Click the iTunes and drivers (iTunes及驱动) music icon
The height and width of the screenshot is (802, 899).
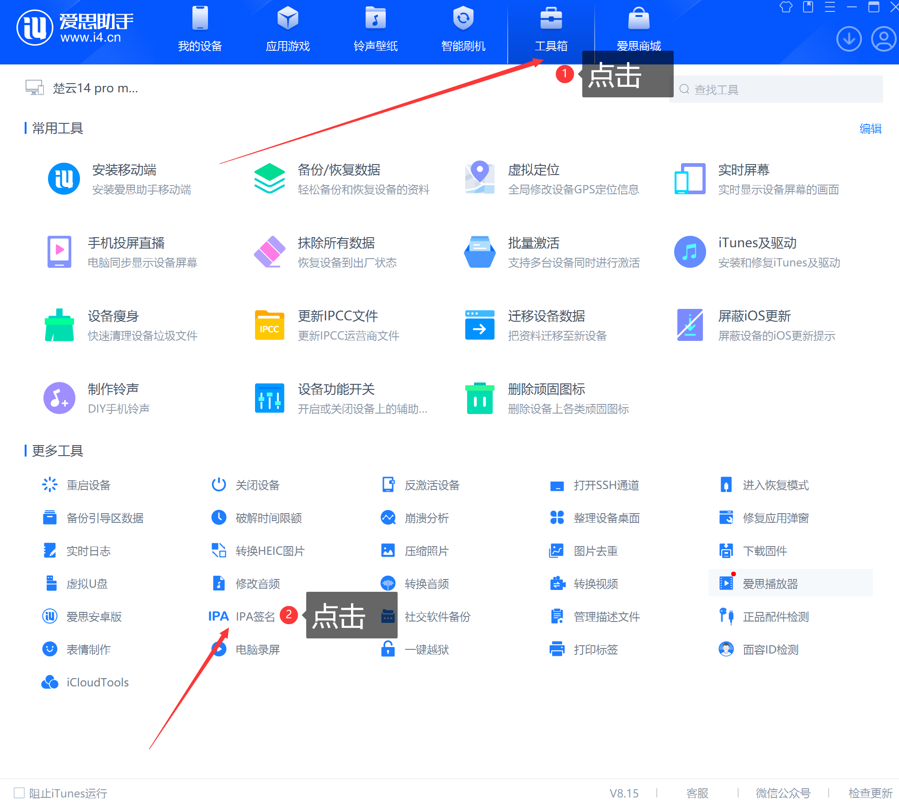point(690,252)
